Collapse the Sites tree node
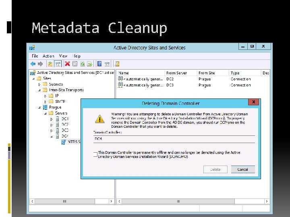The width and height of the screenshot is (290, 217). click(33, 79)
